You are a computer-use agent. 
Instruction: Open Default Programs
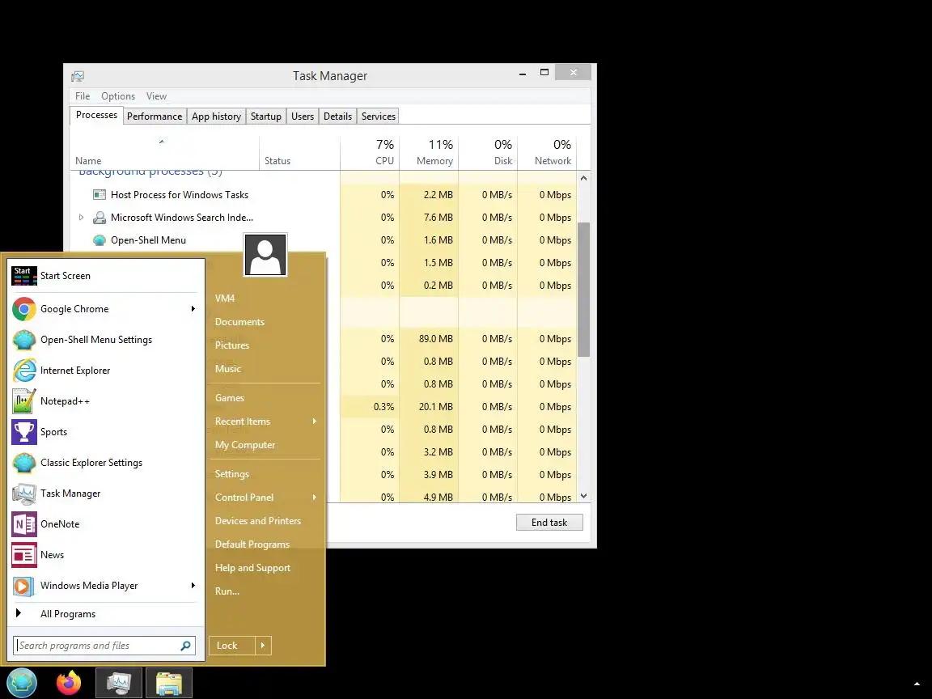[x=252, y=544]
